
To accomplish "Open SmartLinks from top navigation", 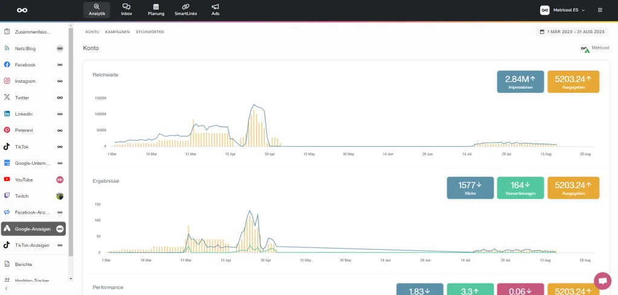I will coord(186,10).
